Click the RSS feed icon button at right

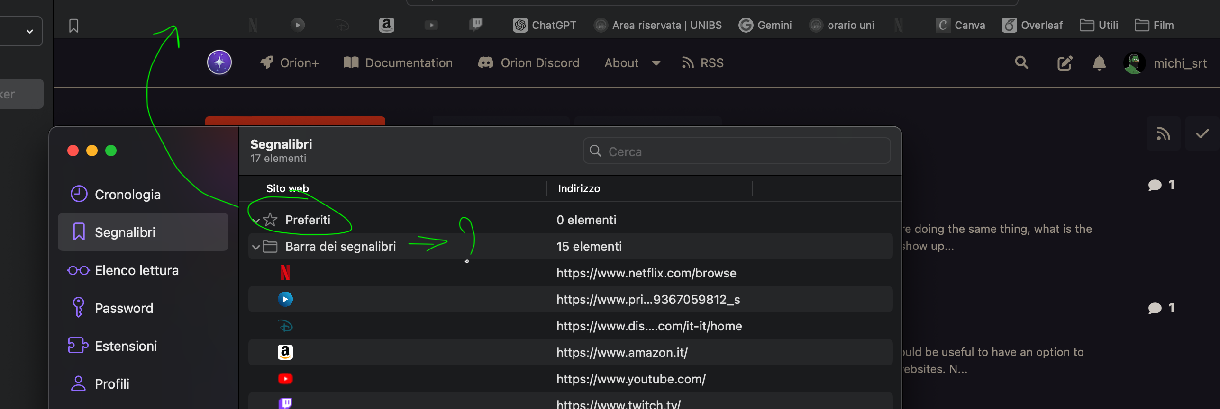pyautogui.click(x=1163, y=134)
